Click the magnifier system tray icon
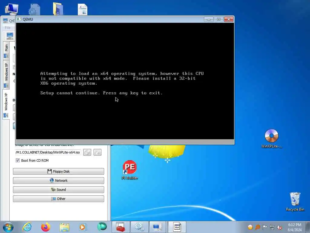Screen dimensions: 310x233 (257, 227)
